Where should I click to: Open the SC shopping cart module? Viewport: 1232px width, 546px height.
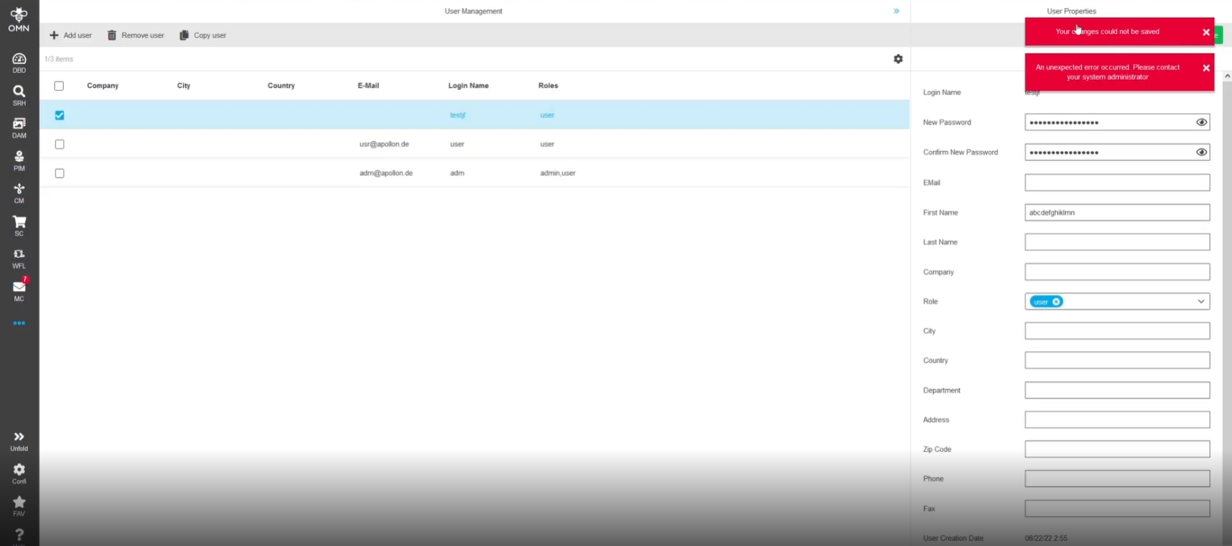point(19,225)
